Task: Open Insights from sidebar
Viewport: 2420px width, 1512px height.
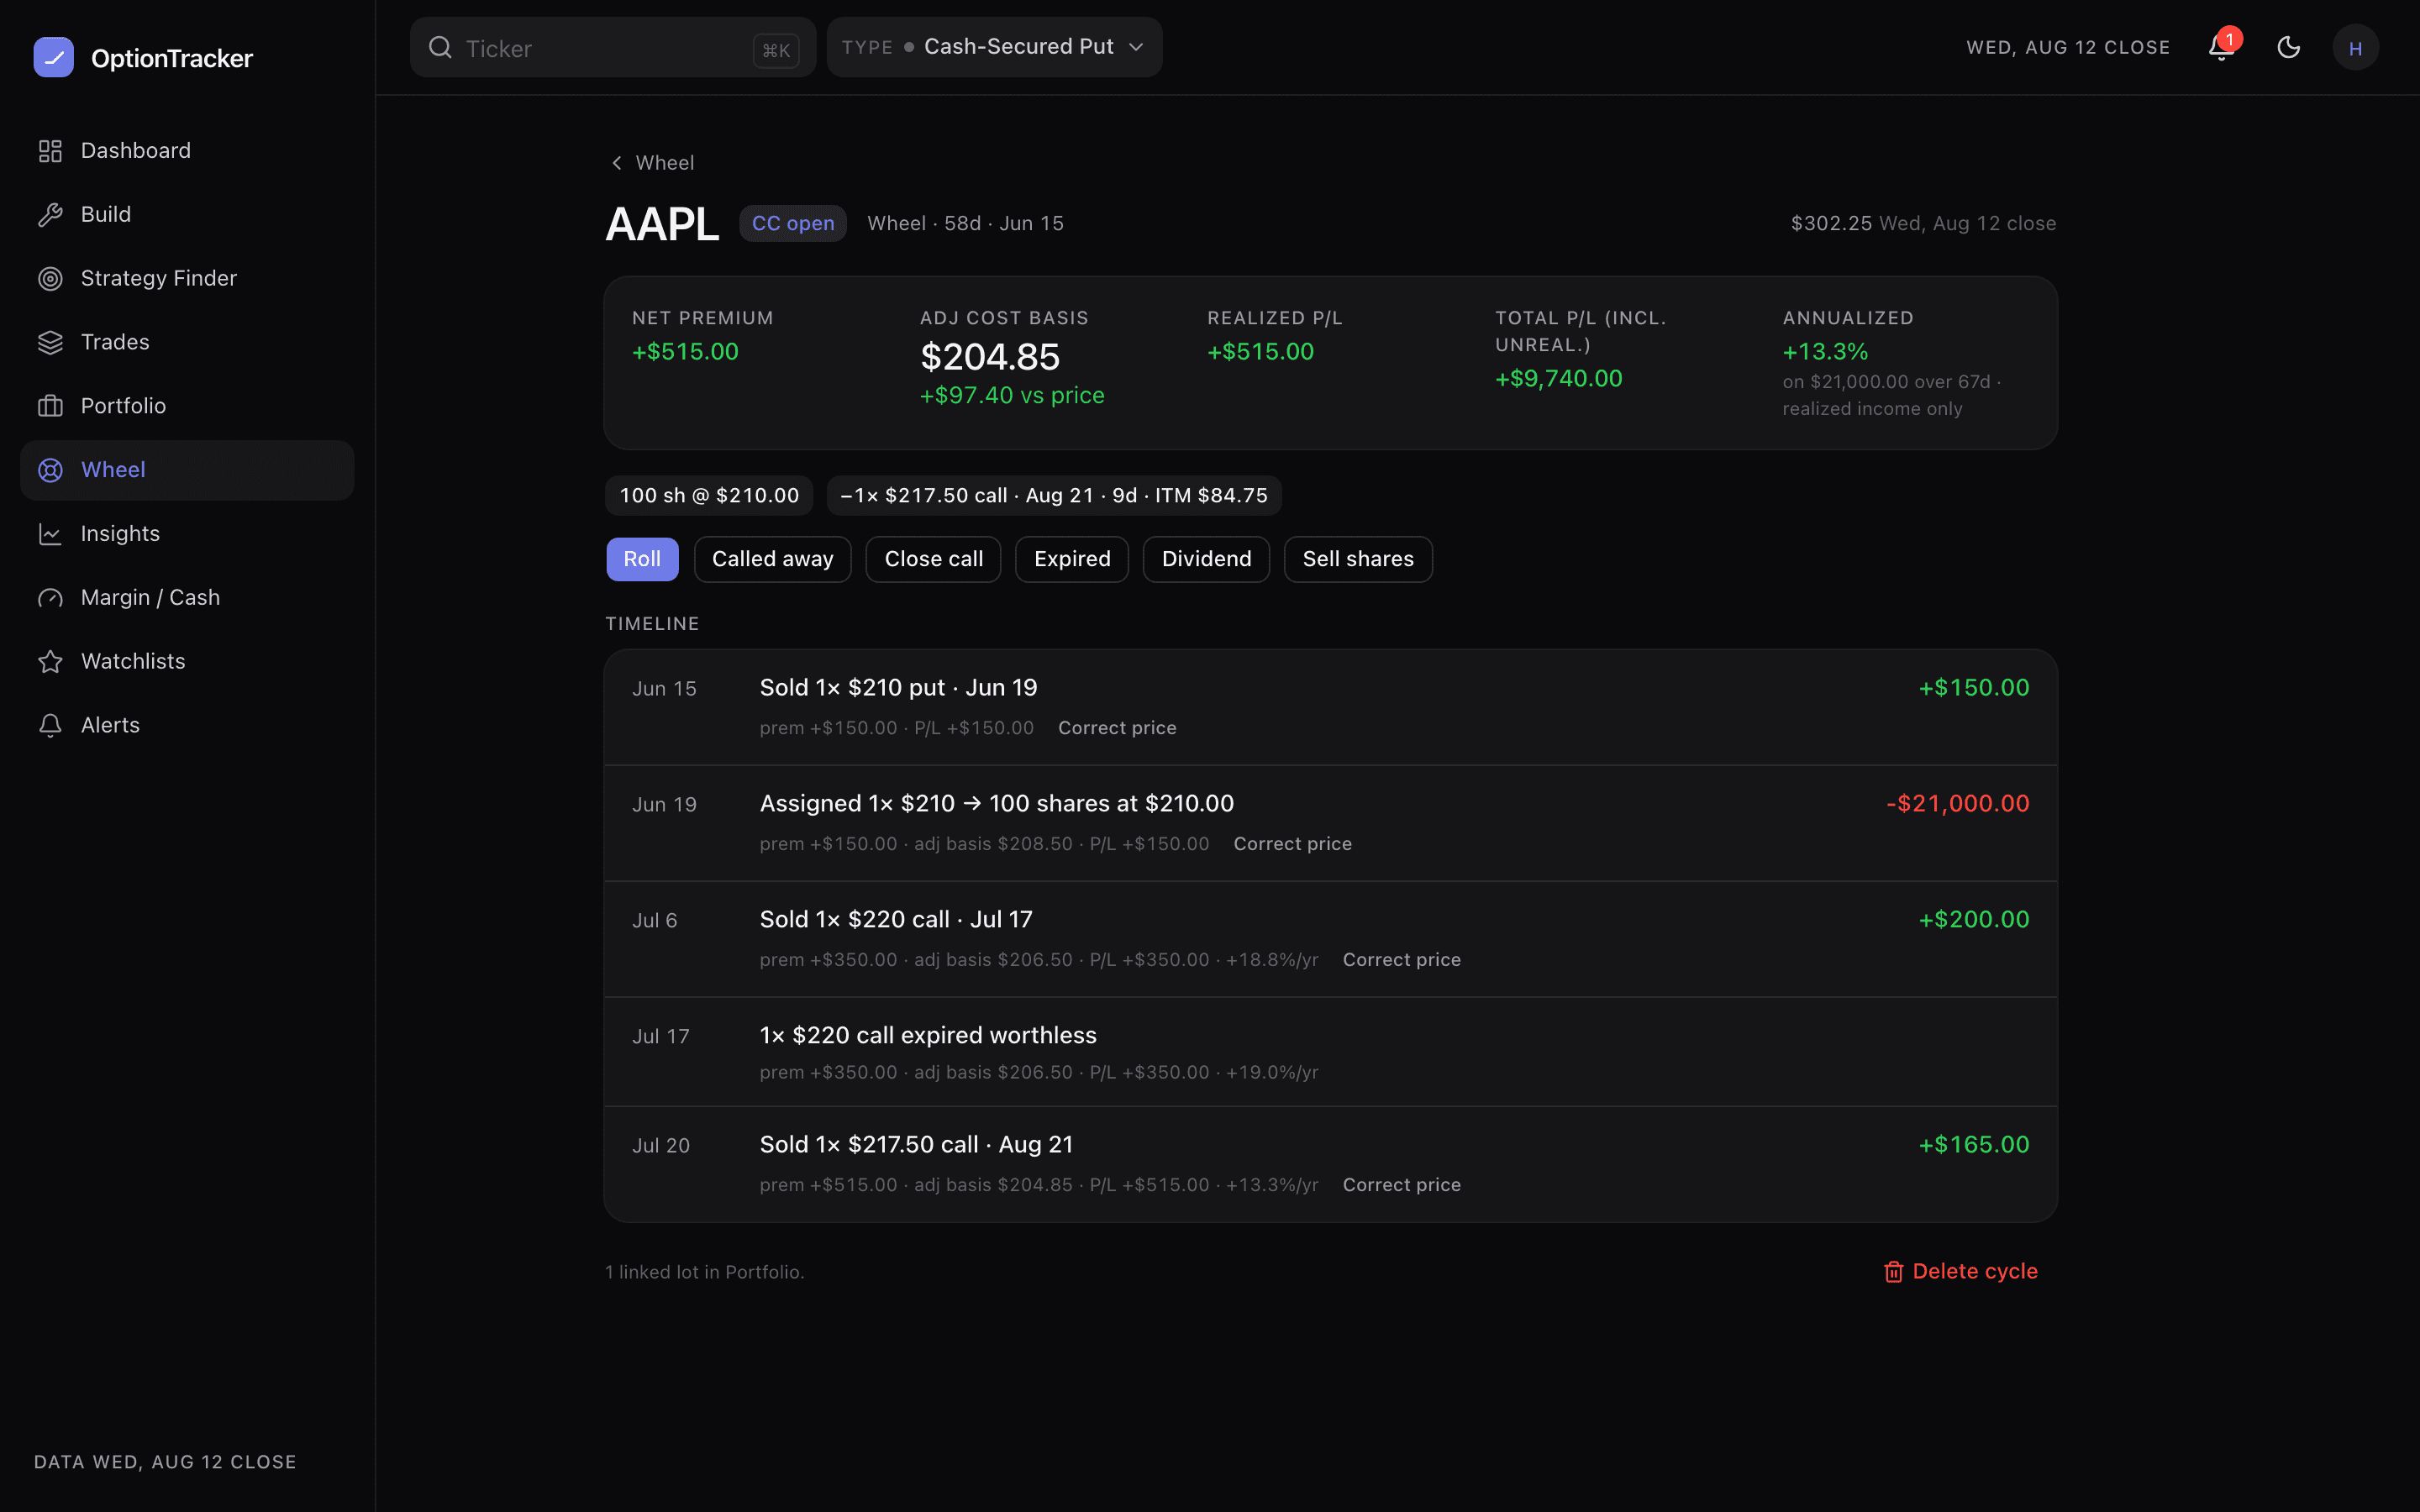Action: pyautogui.click(x=187, y=534)
